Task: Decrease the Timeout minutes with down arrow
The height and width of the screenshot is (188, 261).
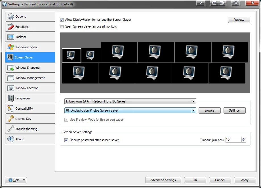Action: pos(243,141)
